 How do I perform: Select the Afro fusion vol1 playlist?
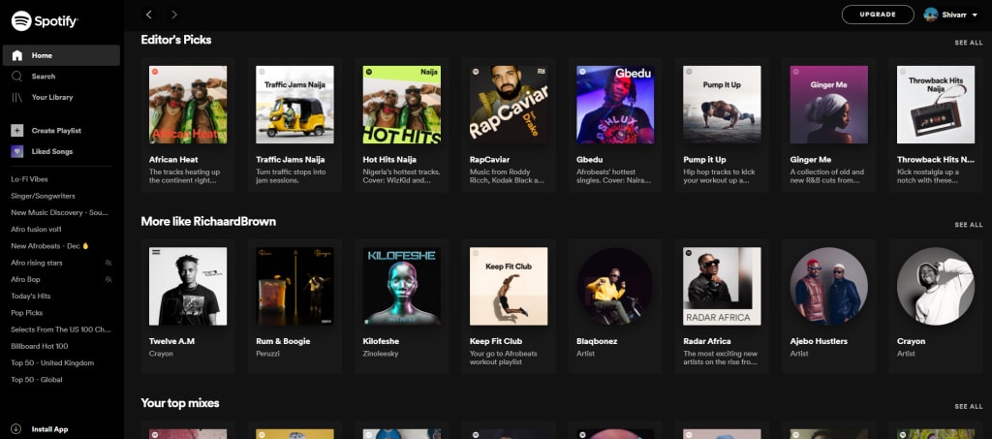[36, 229]
